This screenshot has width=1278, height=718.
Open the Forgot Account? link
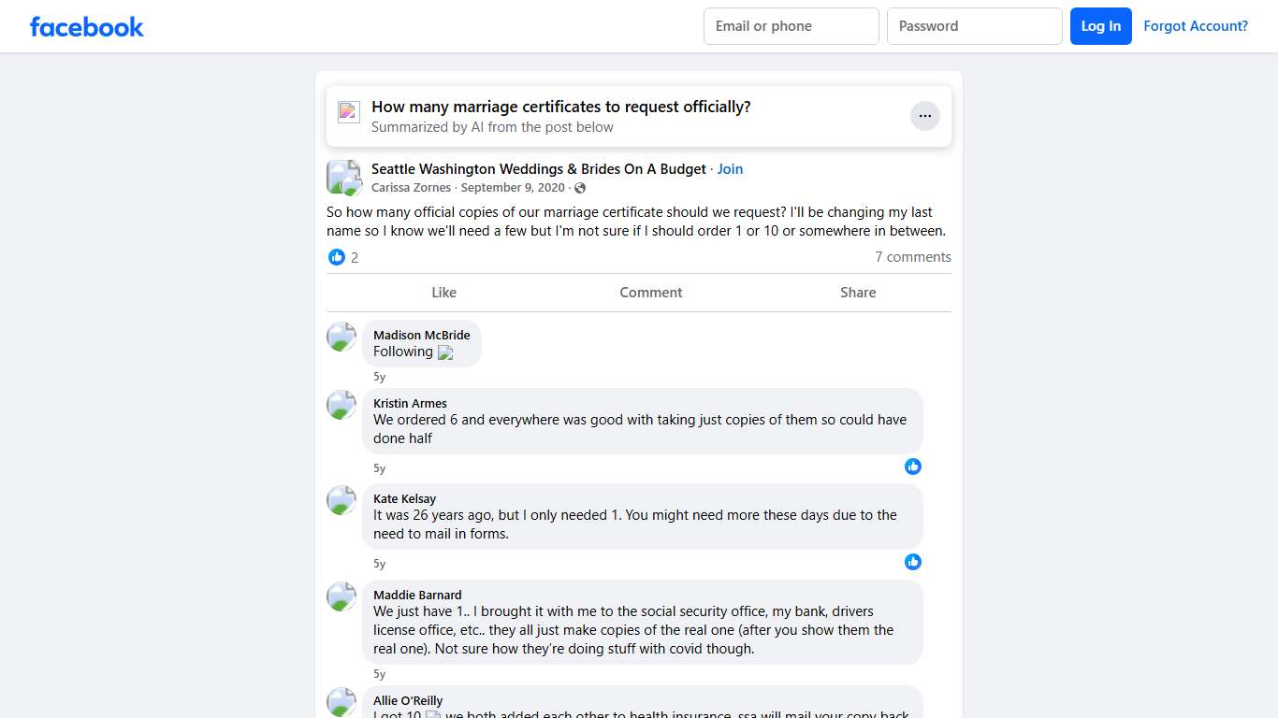pos(1196,26)
